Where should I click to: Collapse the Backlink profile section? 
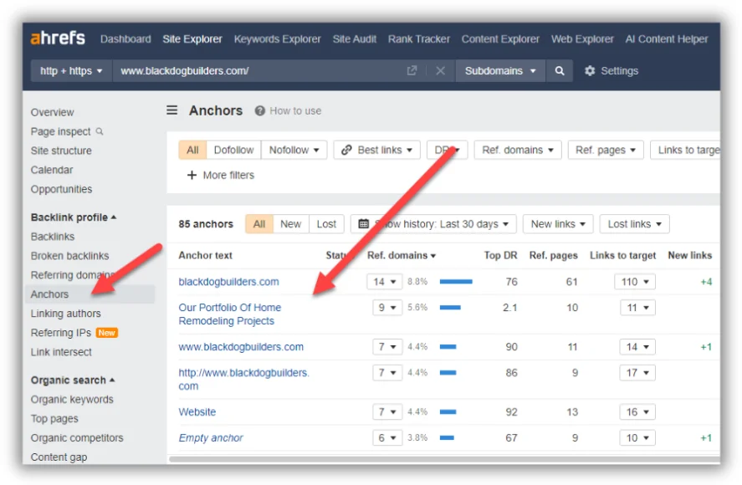pos(74,217)
